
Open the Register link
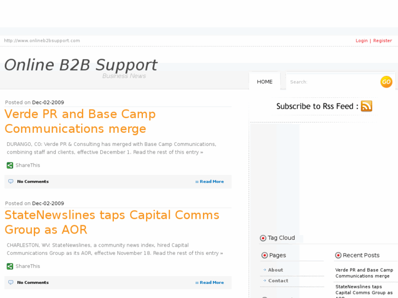tap(382, 40)
